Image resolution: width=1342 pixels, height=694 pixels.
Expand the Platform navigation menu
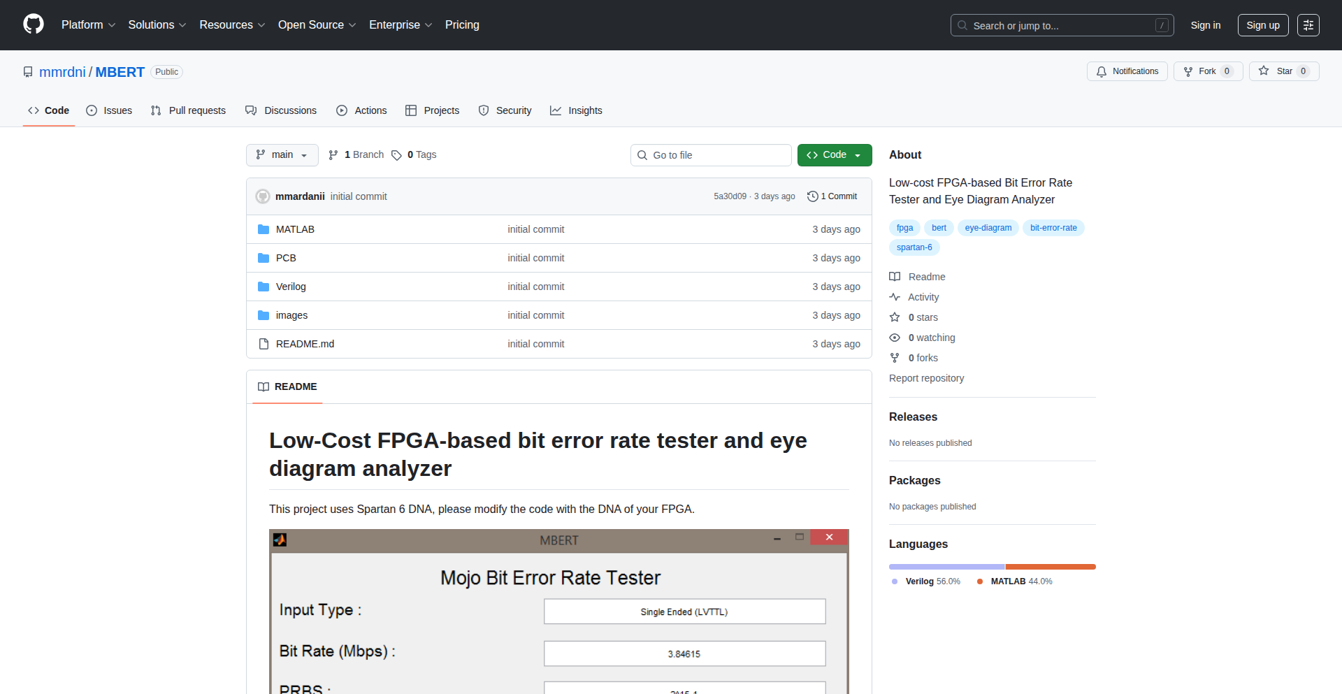[x=88, y=25]
